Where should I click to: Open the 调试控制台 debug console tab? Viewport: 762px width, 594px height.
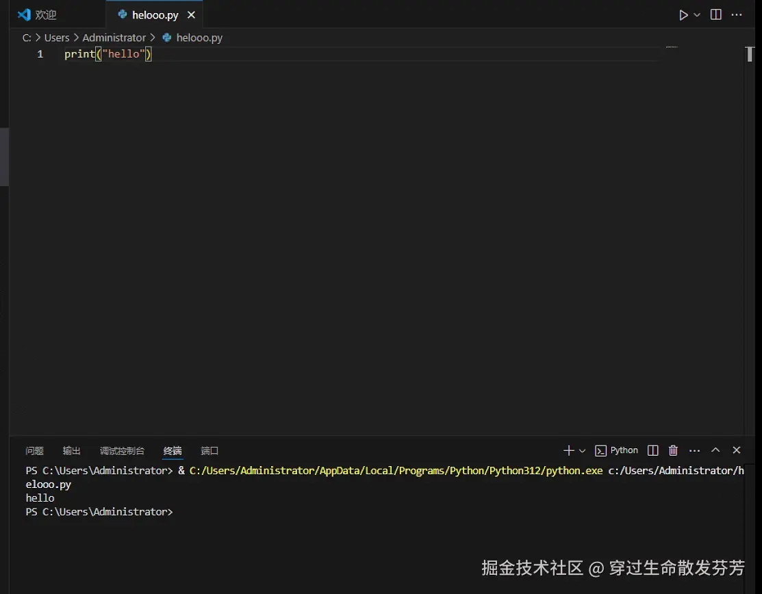pos(122,451)
